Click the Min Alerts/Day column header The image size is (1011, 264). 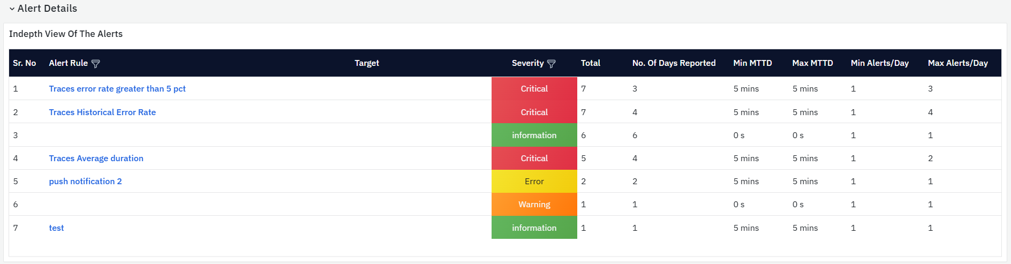click(879, 63)
